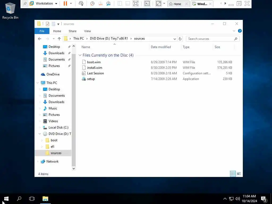Click the navigation pane scrollbar down arrow

[74, 168]
